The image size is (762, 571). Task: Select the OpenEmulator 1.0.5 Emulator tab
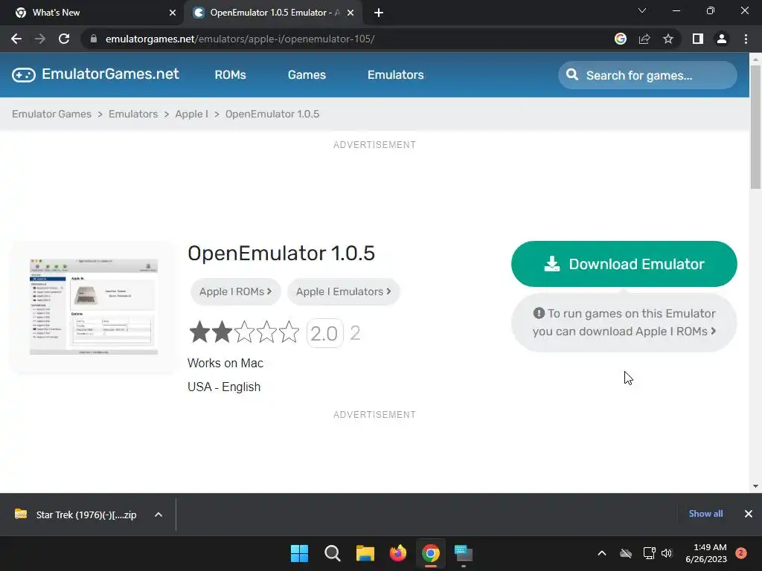pyautogui.click(x=274, y=13)
